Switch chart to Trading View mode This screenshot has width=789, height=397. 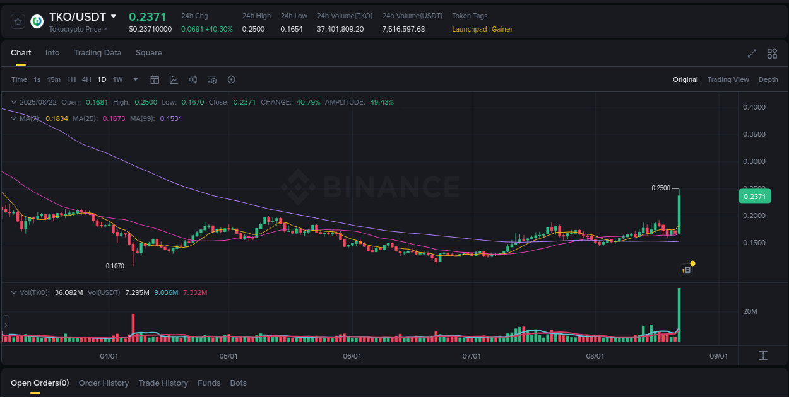click(x=728, y=79)
